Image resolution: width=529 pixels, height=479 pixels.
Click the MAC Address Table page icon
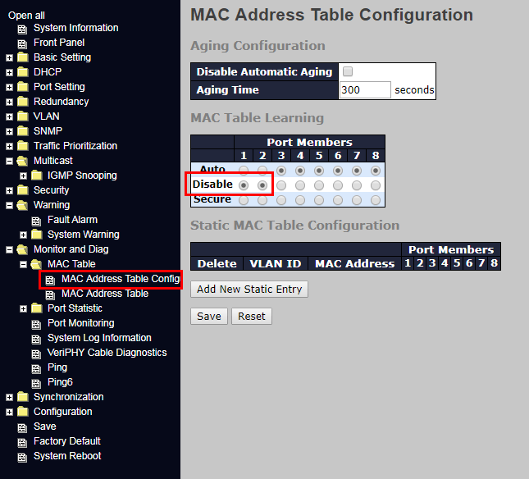(50, 294)
